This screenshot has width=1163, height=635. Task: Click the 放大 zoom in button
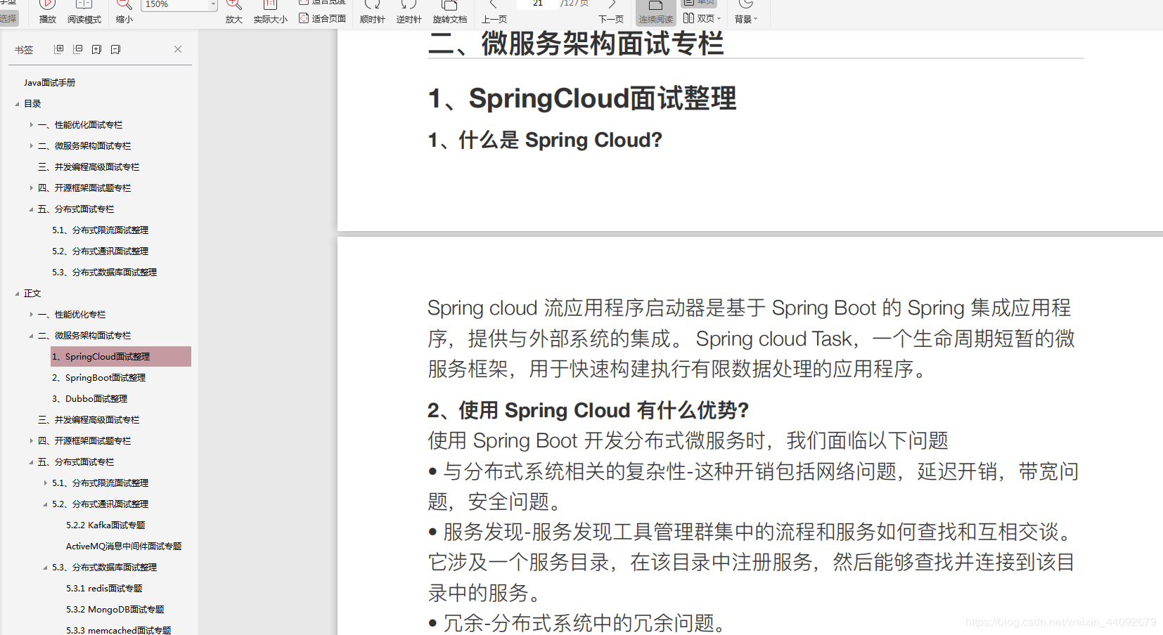pos(234,13)
